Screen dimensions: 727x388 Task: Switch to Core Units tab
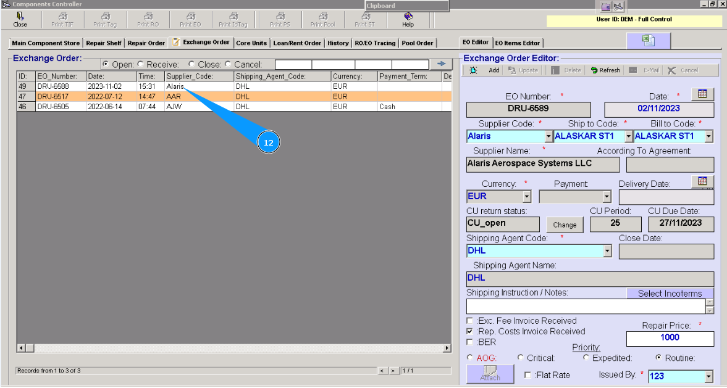click(251, 43)
